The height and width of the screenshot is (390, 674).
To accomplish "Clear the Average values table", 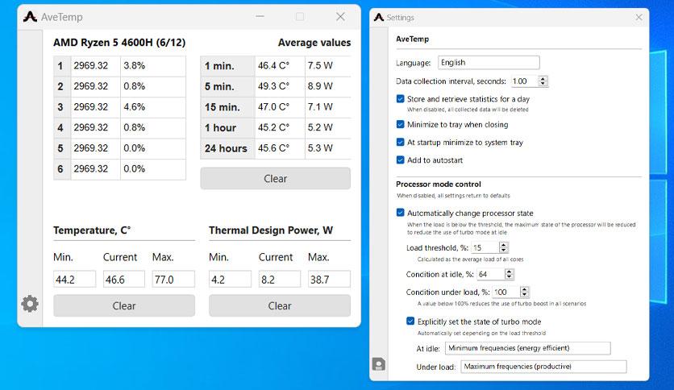I will click(x=276, y=178).
